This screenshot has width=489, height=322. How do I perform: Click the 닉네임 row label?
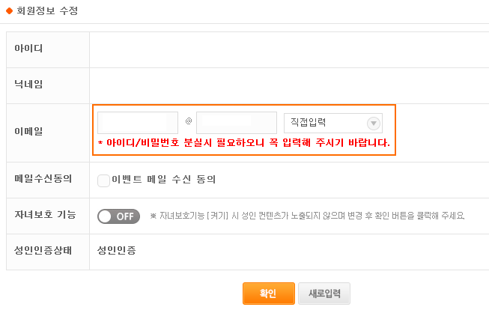click(x=28, y=84)
